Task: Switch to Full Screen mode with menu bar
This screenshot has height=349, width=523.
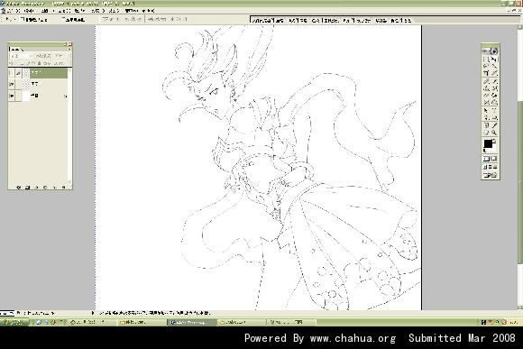Action: pyautogui.click(x=491, y=167)
